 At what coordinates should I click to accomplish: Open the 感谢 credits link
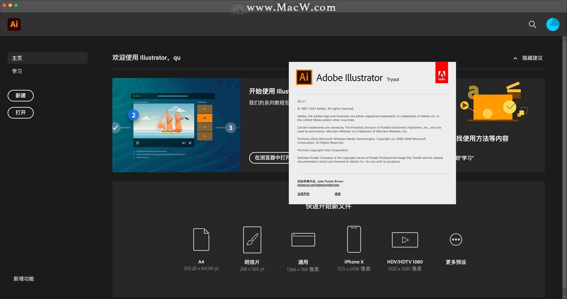click(x=338, y=194)
